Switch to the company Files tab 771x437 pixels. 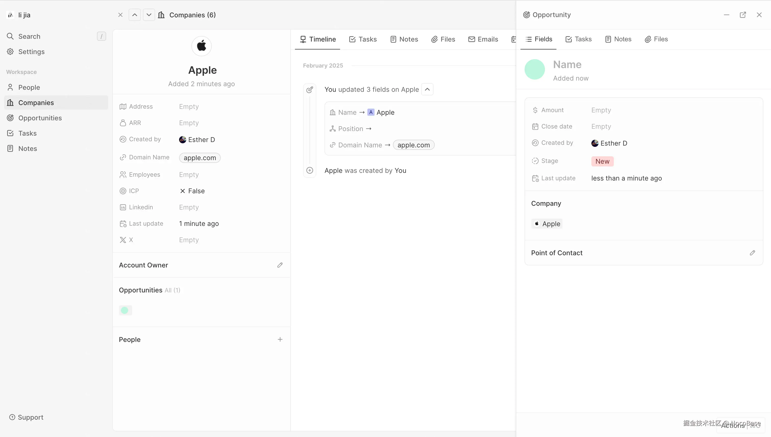[x=443, y=39]
